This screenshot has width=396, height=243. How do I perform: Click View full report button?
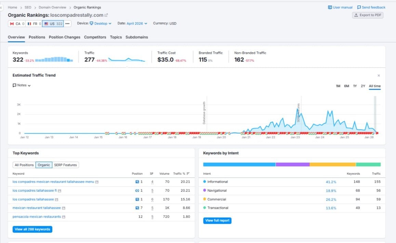pos(217,220)
